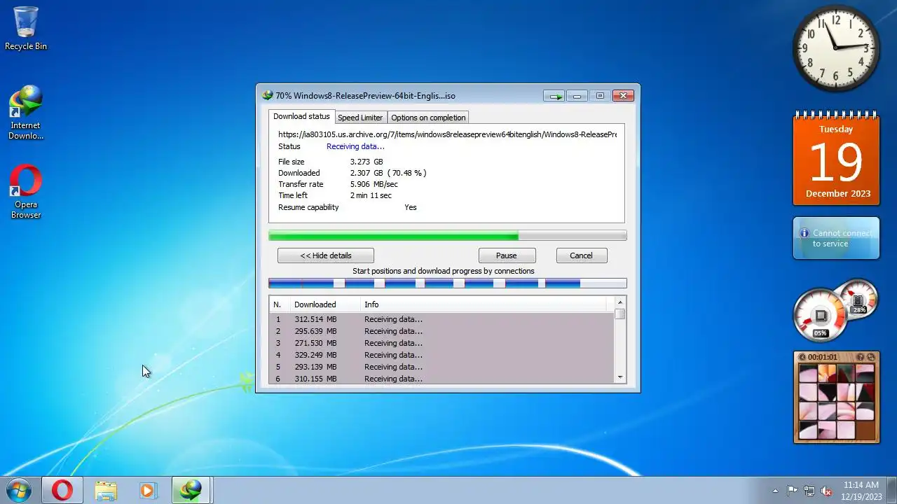Open Opera from the taskbar
The width and height of the screenshot is (897, 504).
(62, 490)
